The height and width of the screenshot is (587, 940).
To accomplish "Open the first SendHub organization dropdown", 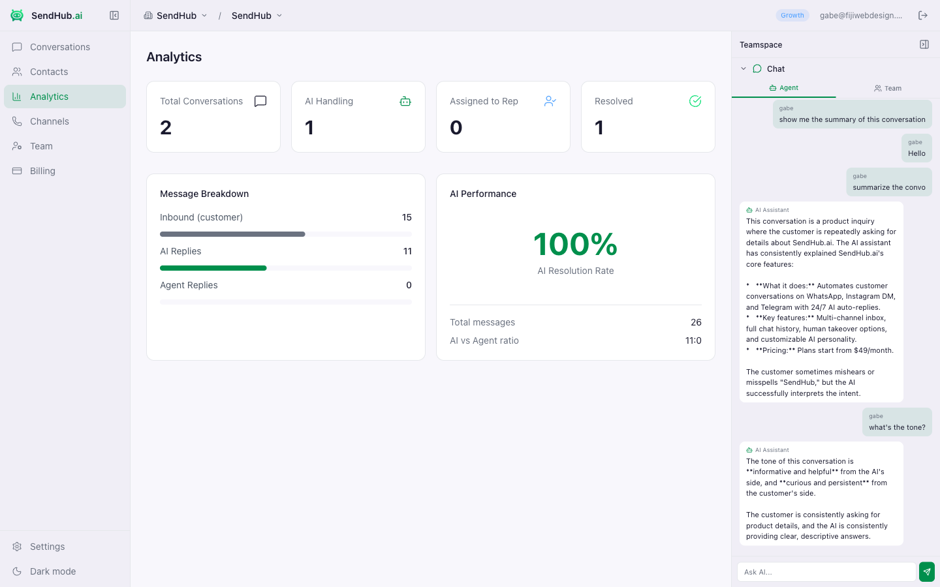I will pos(176,16).
